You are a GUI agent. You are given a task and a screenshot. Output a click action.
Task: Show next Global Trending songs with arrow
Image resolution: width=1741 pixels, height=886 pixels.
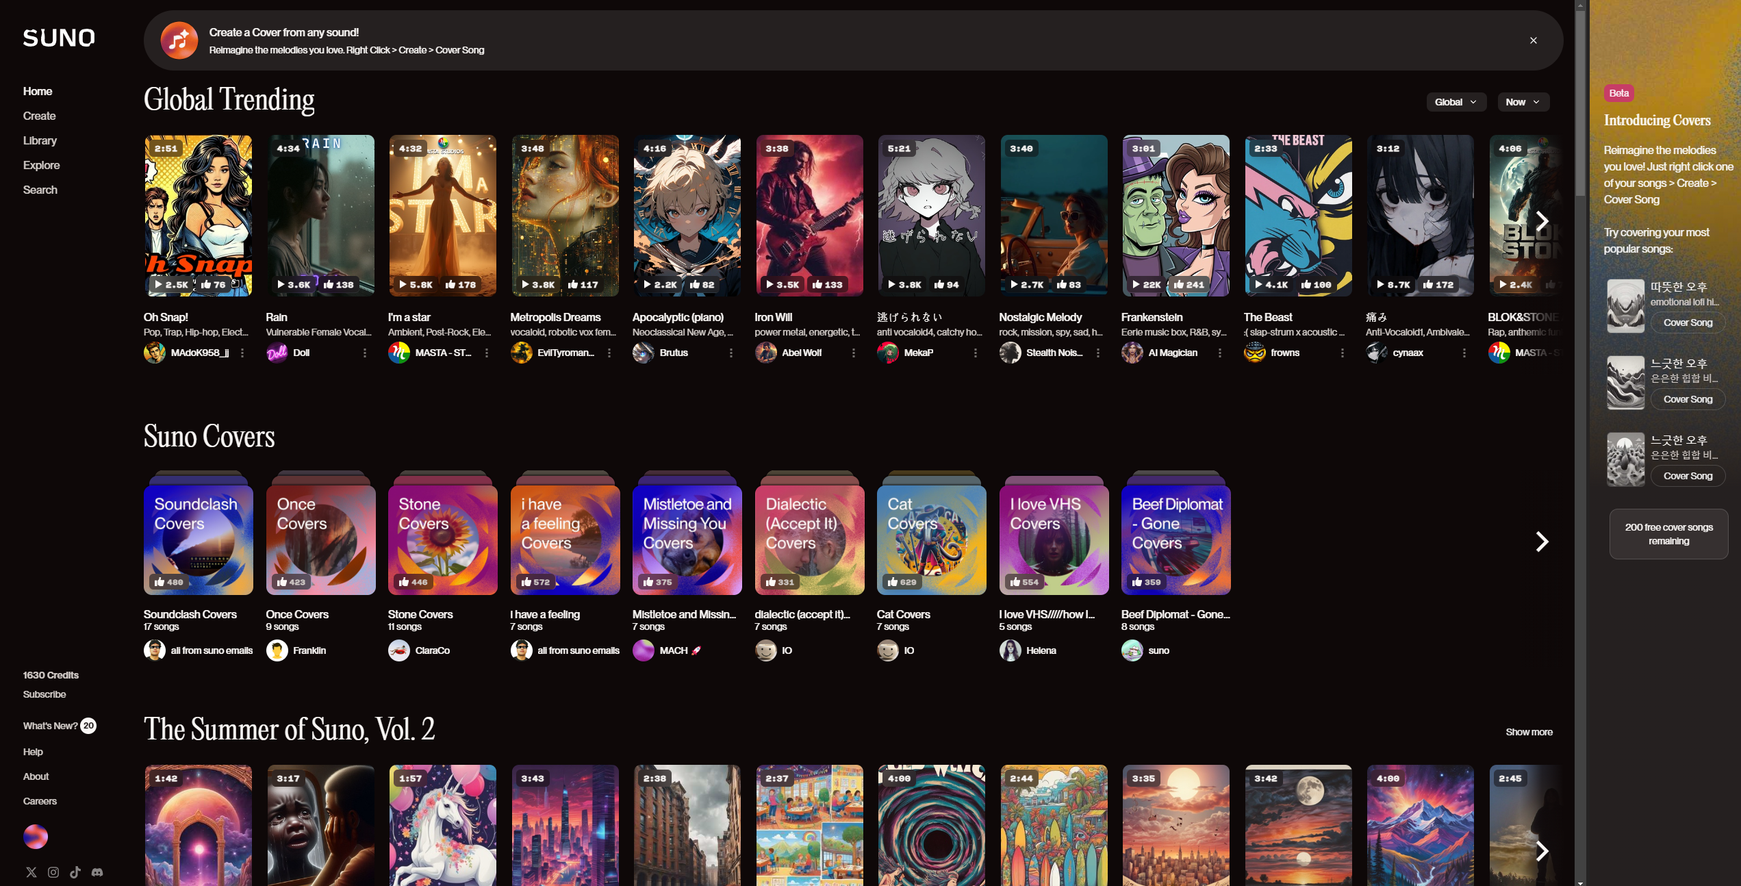click(1542, 221)
